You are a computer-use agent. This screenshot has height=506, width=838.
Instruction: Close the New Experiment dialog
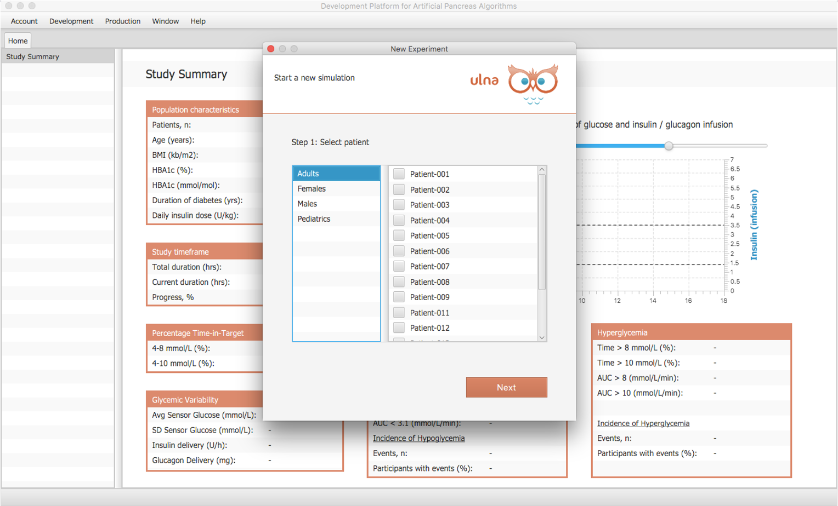coord(271,49)
